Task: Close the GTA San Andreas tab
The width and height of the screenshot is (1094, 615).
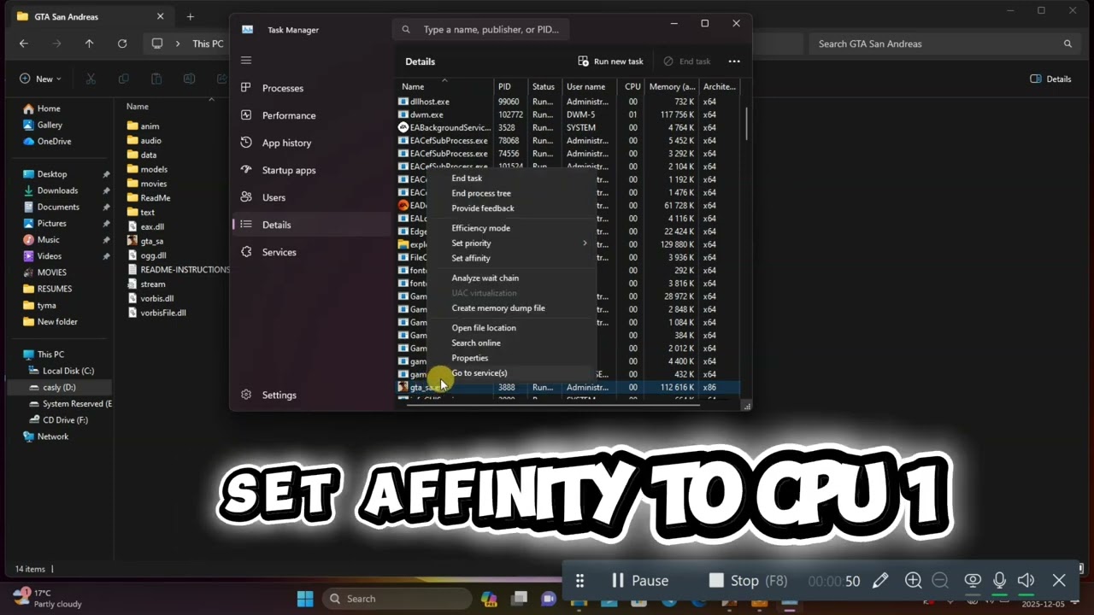Action: click(160, 16)
